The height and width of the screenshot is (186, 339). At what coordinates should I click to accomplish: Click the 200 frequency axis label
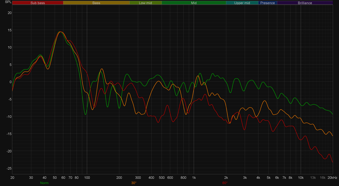coord(119,178)
